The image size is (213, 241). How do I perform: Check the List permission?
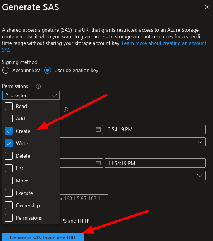[x=9, y=168]
